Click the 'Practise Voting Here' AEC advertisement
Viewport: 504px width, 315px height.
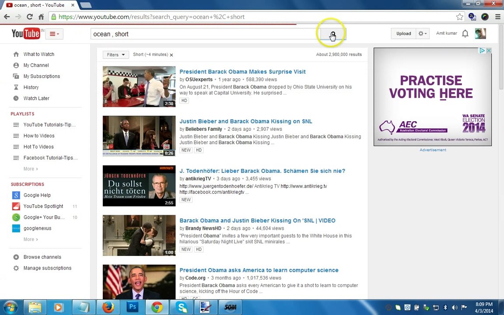[433, 97]
